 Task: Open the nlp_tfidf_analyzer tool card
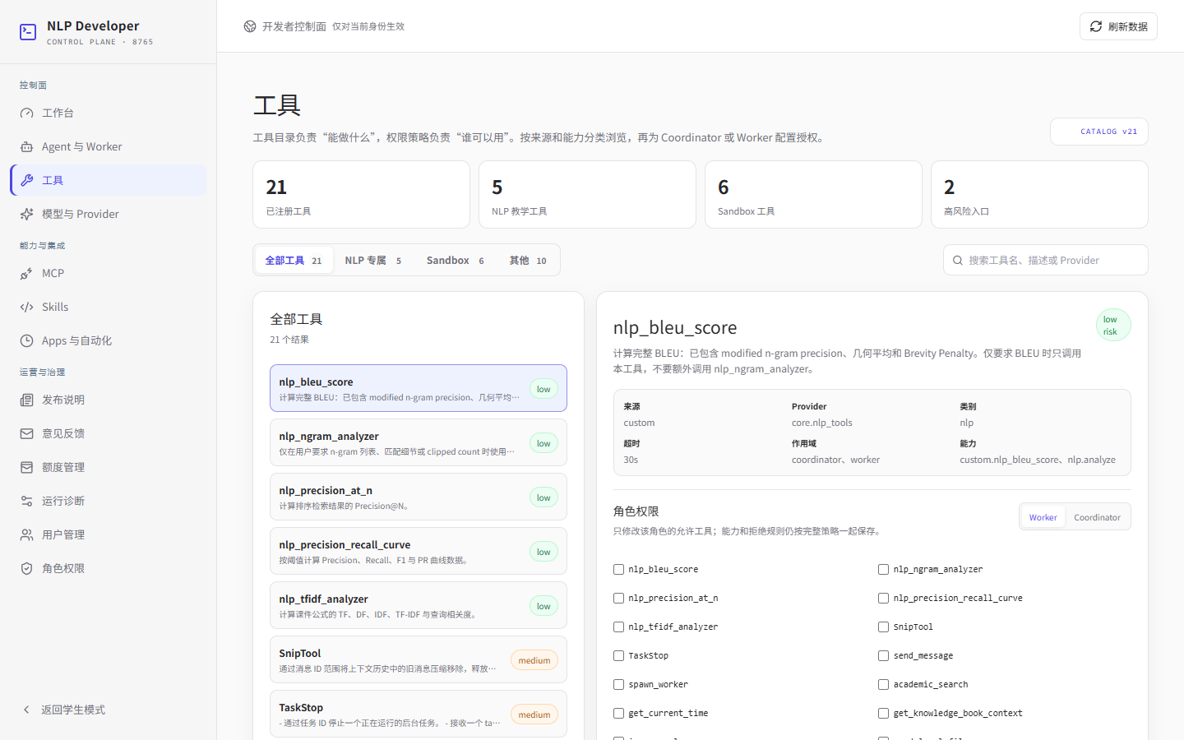tap(419, 605)
